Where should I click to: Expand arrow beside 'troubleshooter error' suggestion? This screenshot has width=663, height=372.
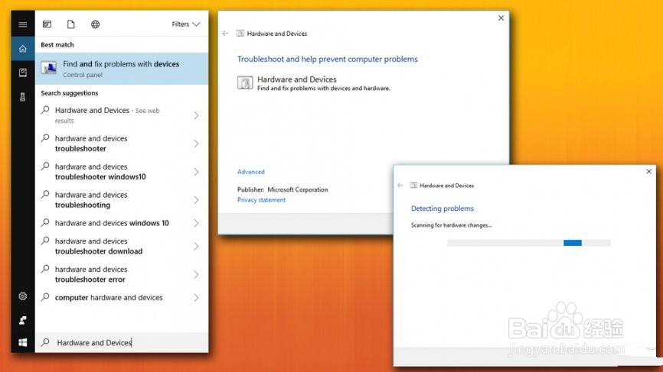196,274
